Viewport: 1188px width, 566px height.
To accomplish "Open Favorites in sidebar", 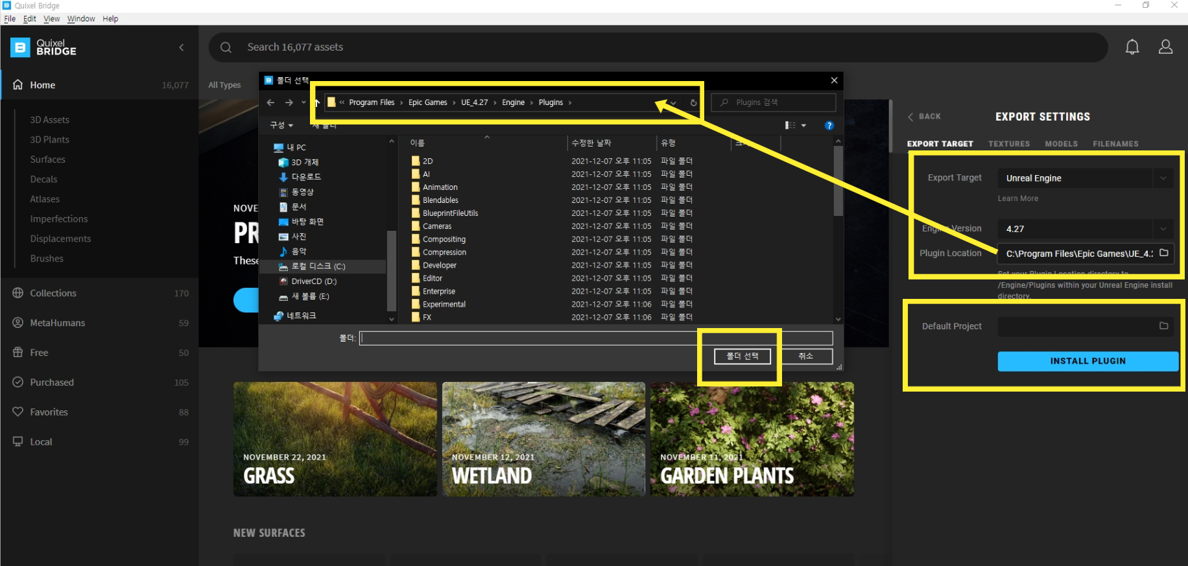I will click(100, 412).
